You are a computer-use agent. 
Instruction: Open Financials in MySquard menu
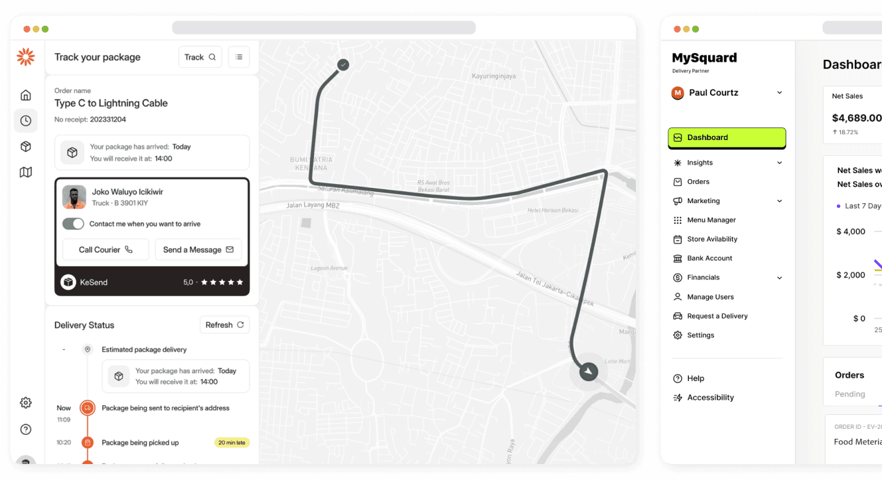click(703, 278)
